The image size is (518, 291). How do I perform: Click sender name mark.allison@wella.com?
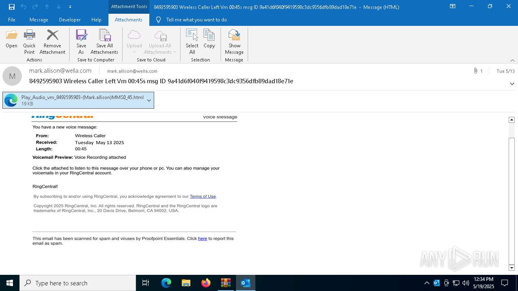tap(60, 70)
